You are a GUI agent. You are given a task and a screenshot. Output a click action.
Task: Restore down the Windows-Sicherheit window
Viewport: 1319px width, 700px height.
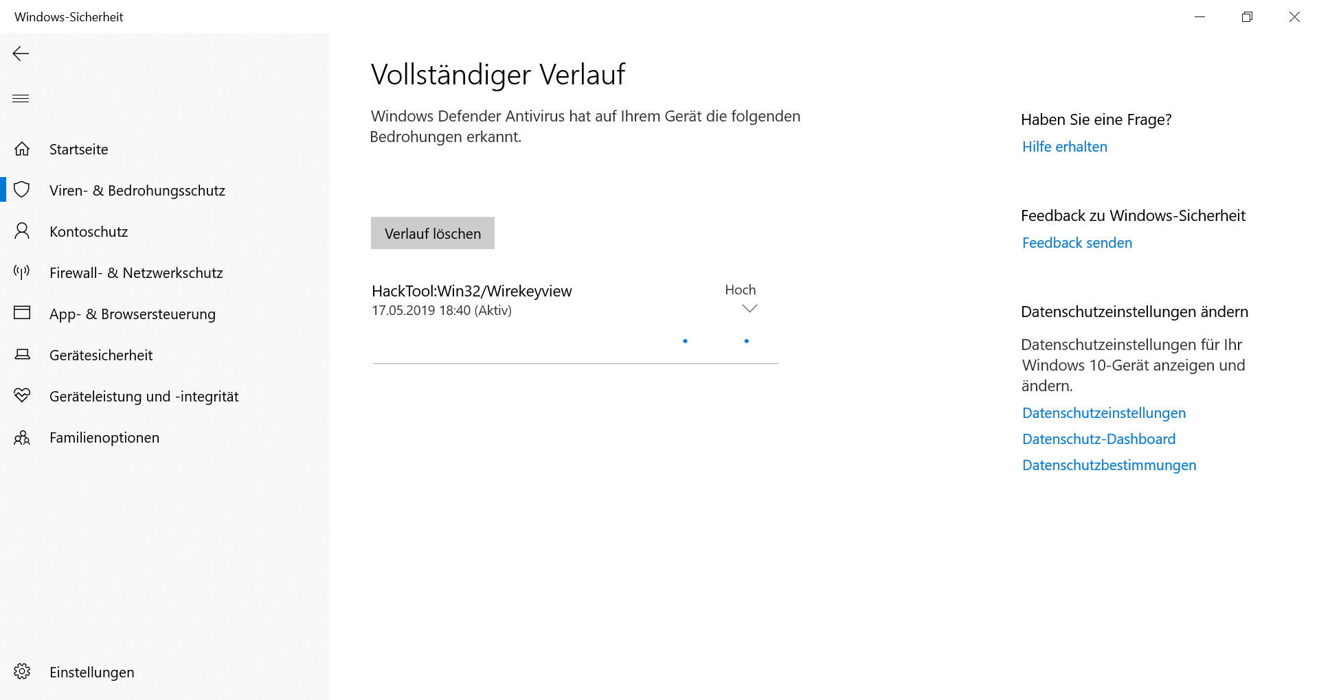point(1247,17)
